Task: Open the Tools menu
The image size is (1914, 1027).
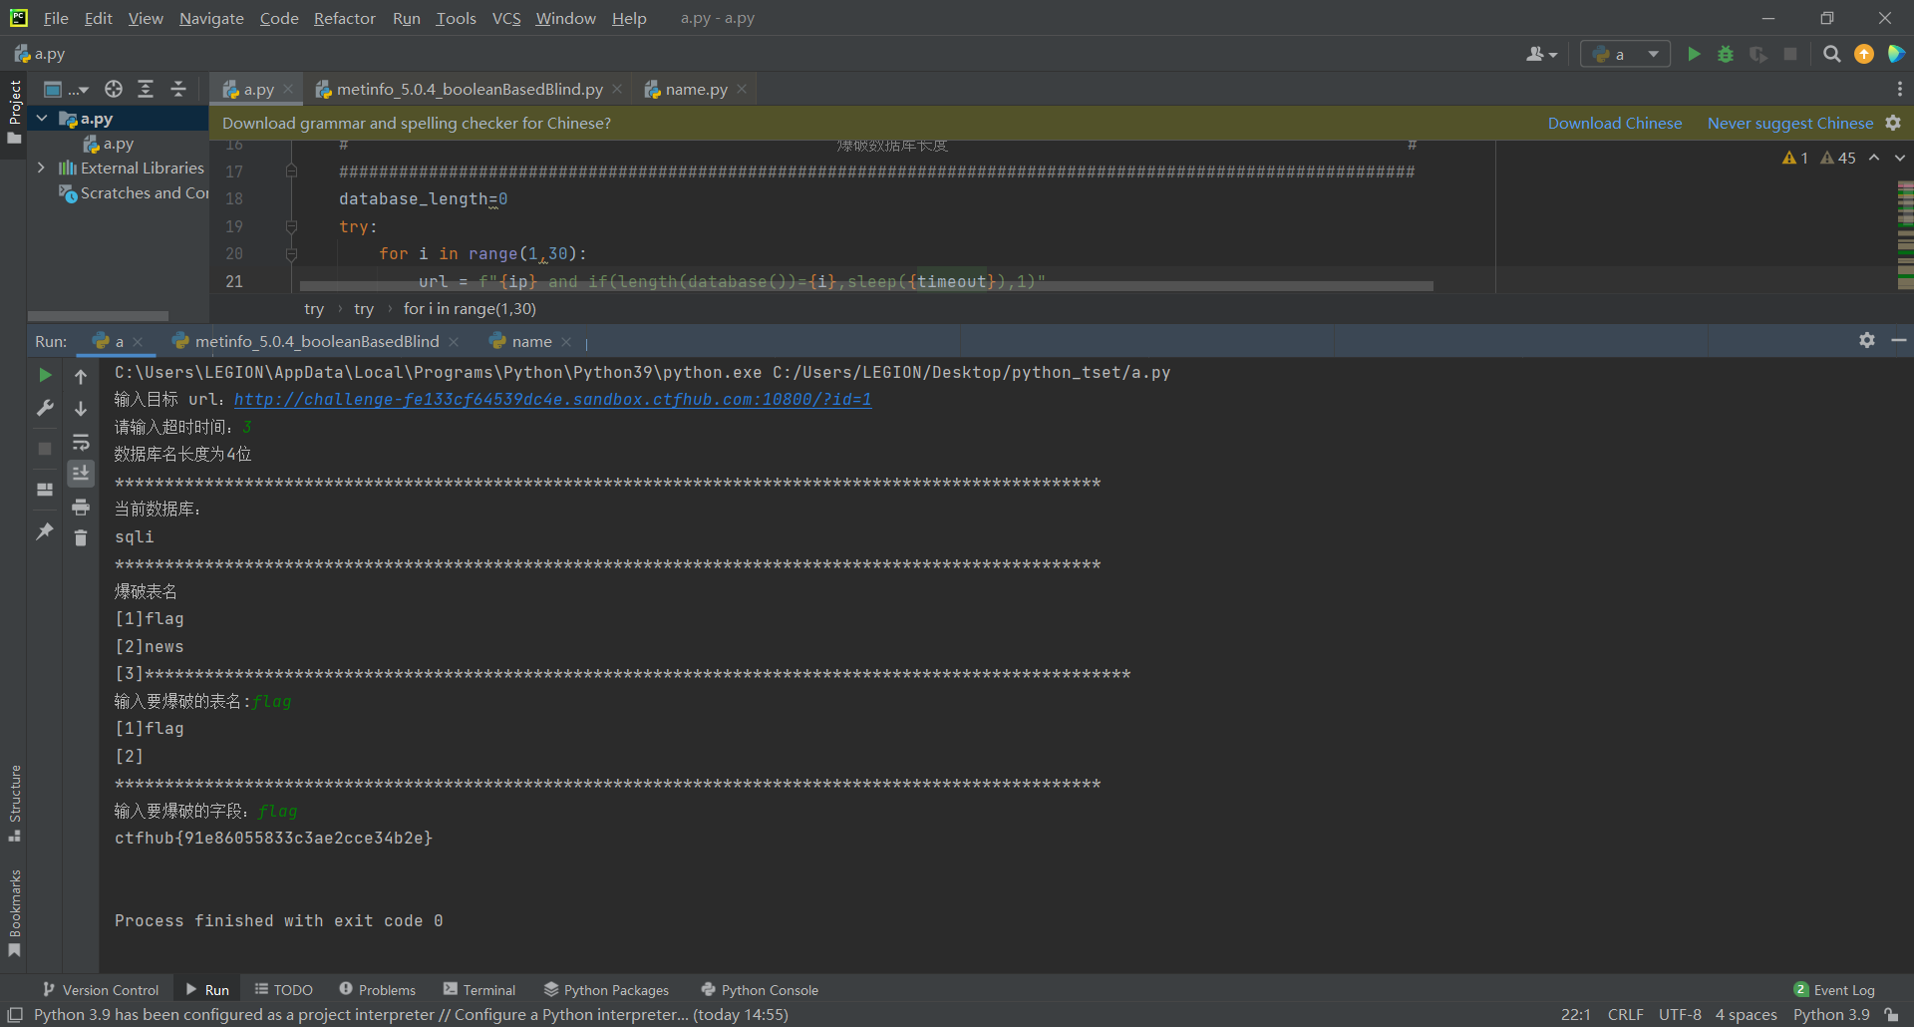Action: (x=456, y=18)
